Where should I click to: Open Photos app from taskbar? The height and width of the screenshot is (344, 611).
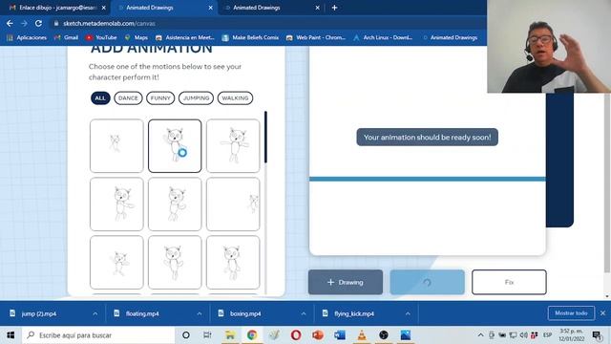(406, 335)
